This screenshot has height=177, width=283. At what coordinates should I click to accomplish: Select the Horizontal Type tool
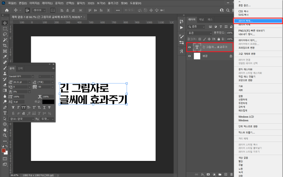[5, 113]
